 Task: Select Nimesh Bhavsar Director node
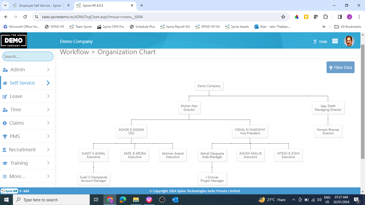click(x=328, y=131)
